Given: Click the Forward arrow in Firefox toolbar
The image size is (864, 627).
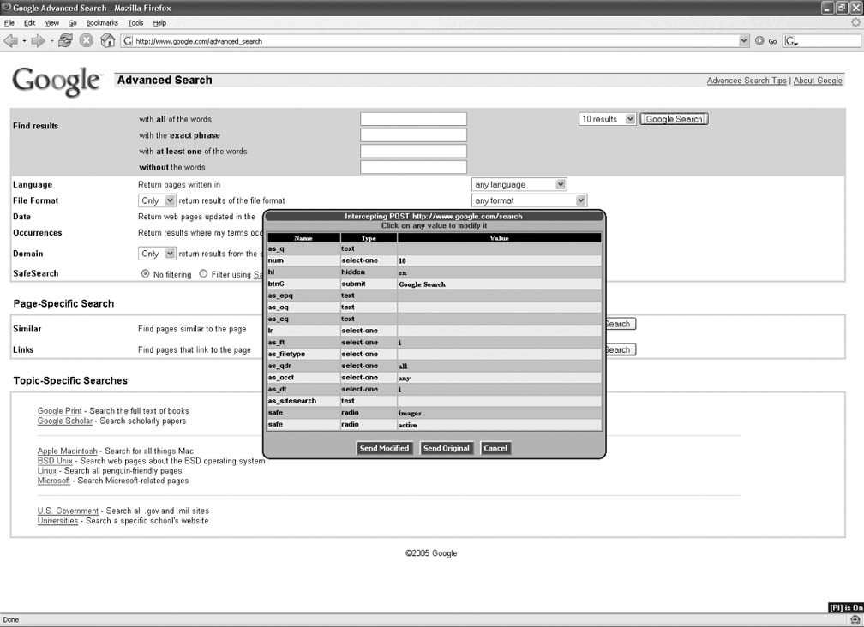Looking at the screenshot, I should (38, 40).
